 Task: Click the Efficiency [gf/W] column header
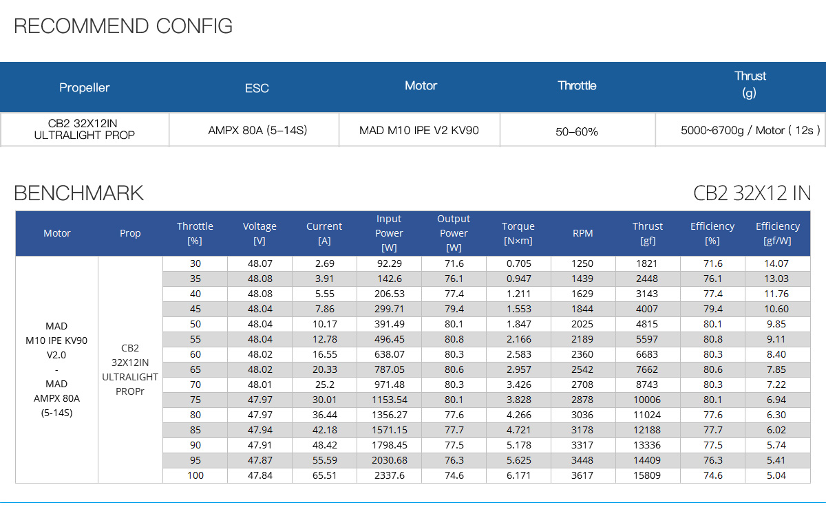(778, 233)
